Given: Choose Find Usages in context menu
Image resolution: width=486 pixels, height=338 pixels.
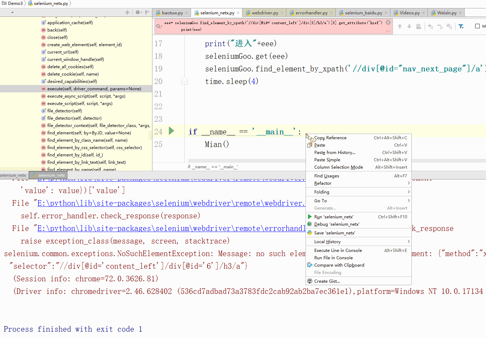Looking at the screenshot, I should pos(327,176).
